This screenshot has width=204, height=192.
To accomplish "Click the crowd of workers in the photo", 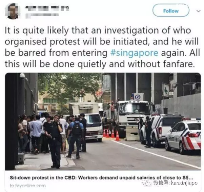I will 52,134.
